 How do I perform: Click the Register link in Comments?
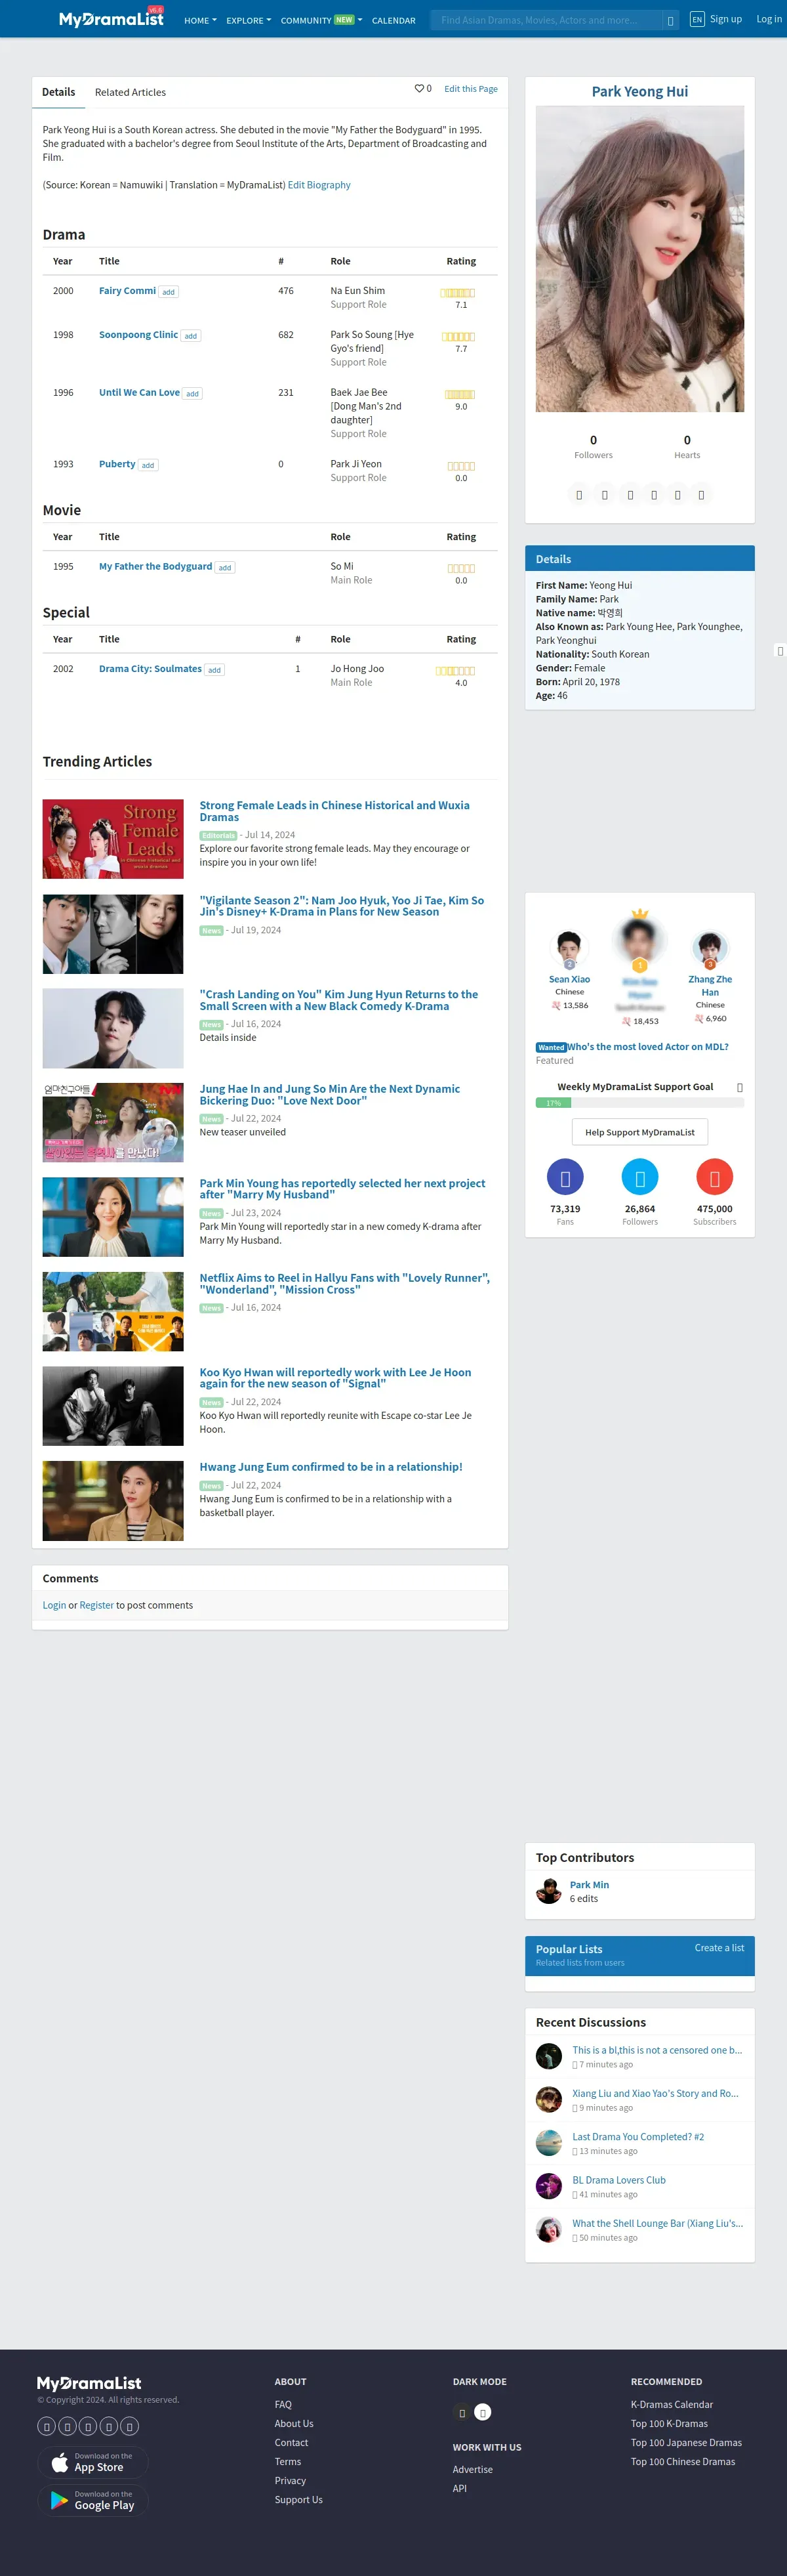[x=97, y=1605]
